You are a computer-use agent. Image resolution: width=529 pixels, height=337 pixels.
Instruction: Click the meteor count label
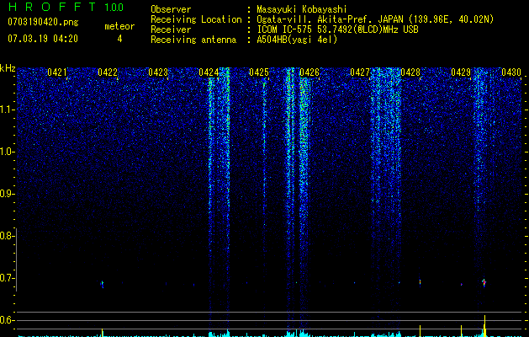pyautogui.click(x=119, y=26)
